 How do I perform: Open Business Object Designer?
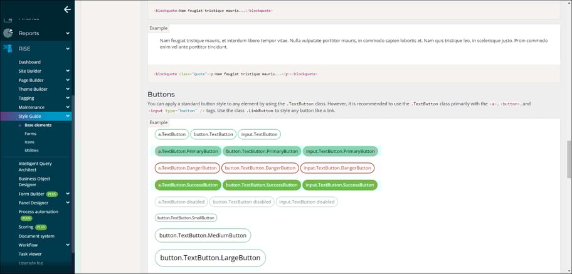pos(34,182)
